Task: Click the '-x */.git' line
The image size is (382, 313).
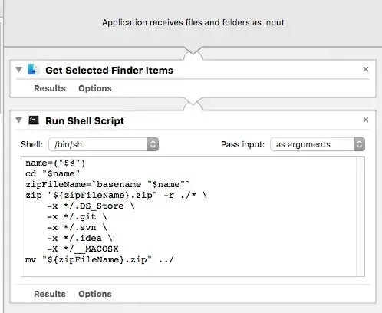Action: [77, 216]
